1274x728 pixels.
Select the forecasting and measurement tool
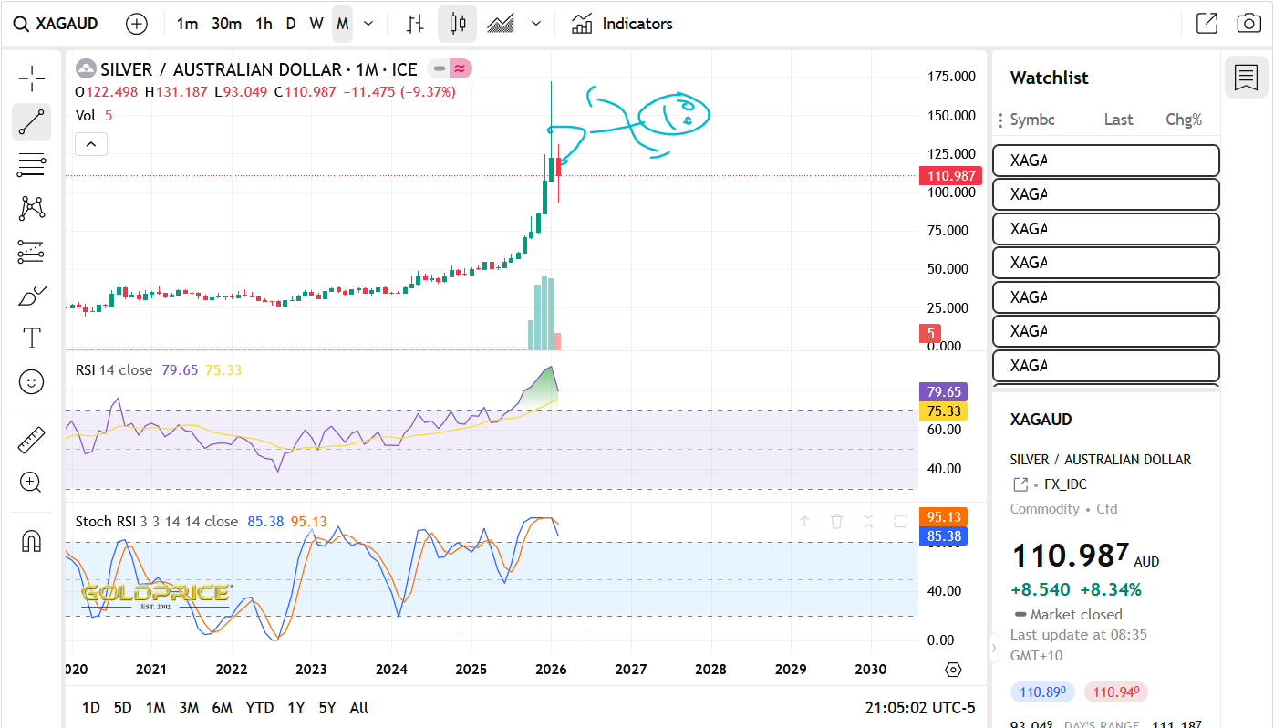pyautogui.click(x=32, y=251)
